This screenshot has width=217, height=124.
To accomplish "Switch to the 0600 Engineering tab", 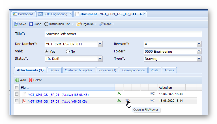I will click(x=55, y=14).
